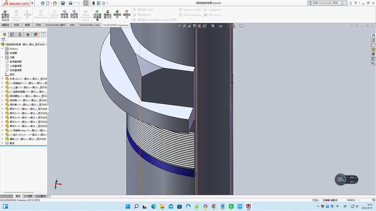Open the Options gear icon in top toolbar
This screenshot has height=211, width=376.
click(x=104, y=3)
